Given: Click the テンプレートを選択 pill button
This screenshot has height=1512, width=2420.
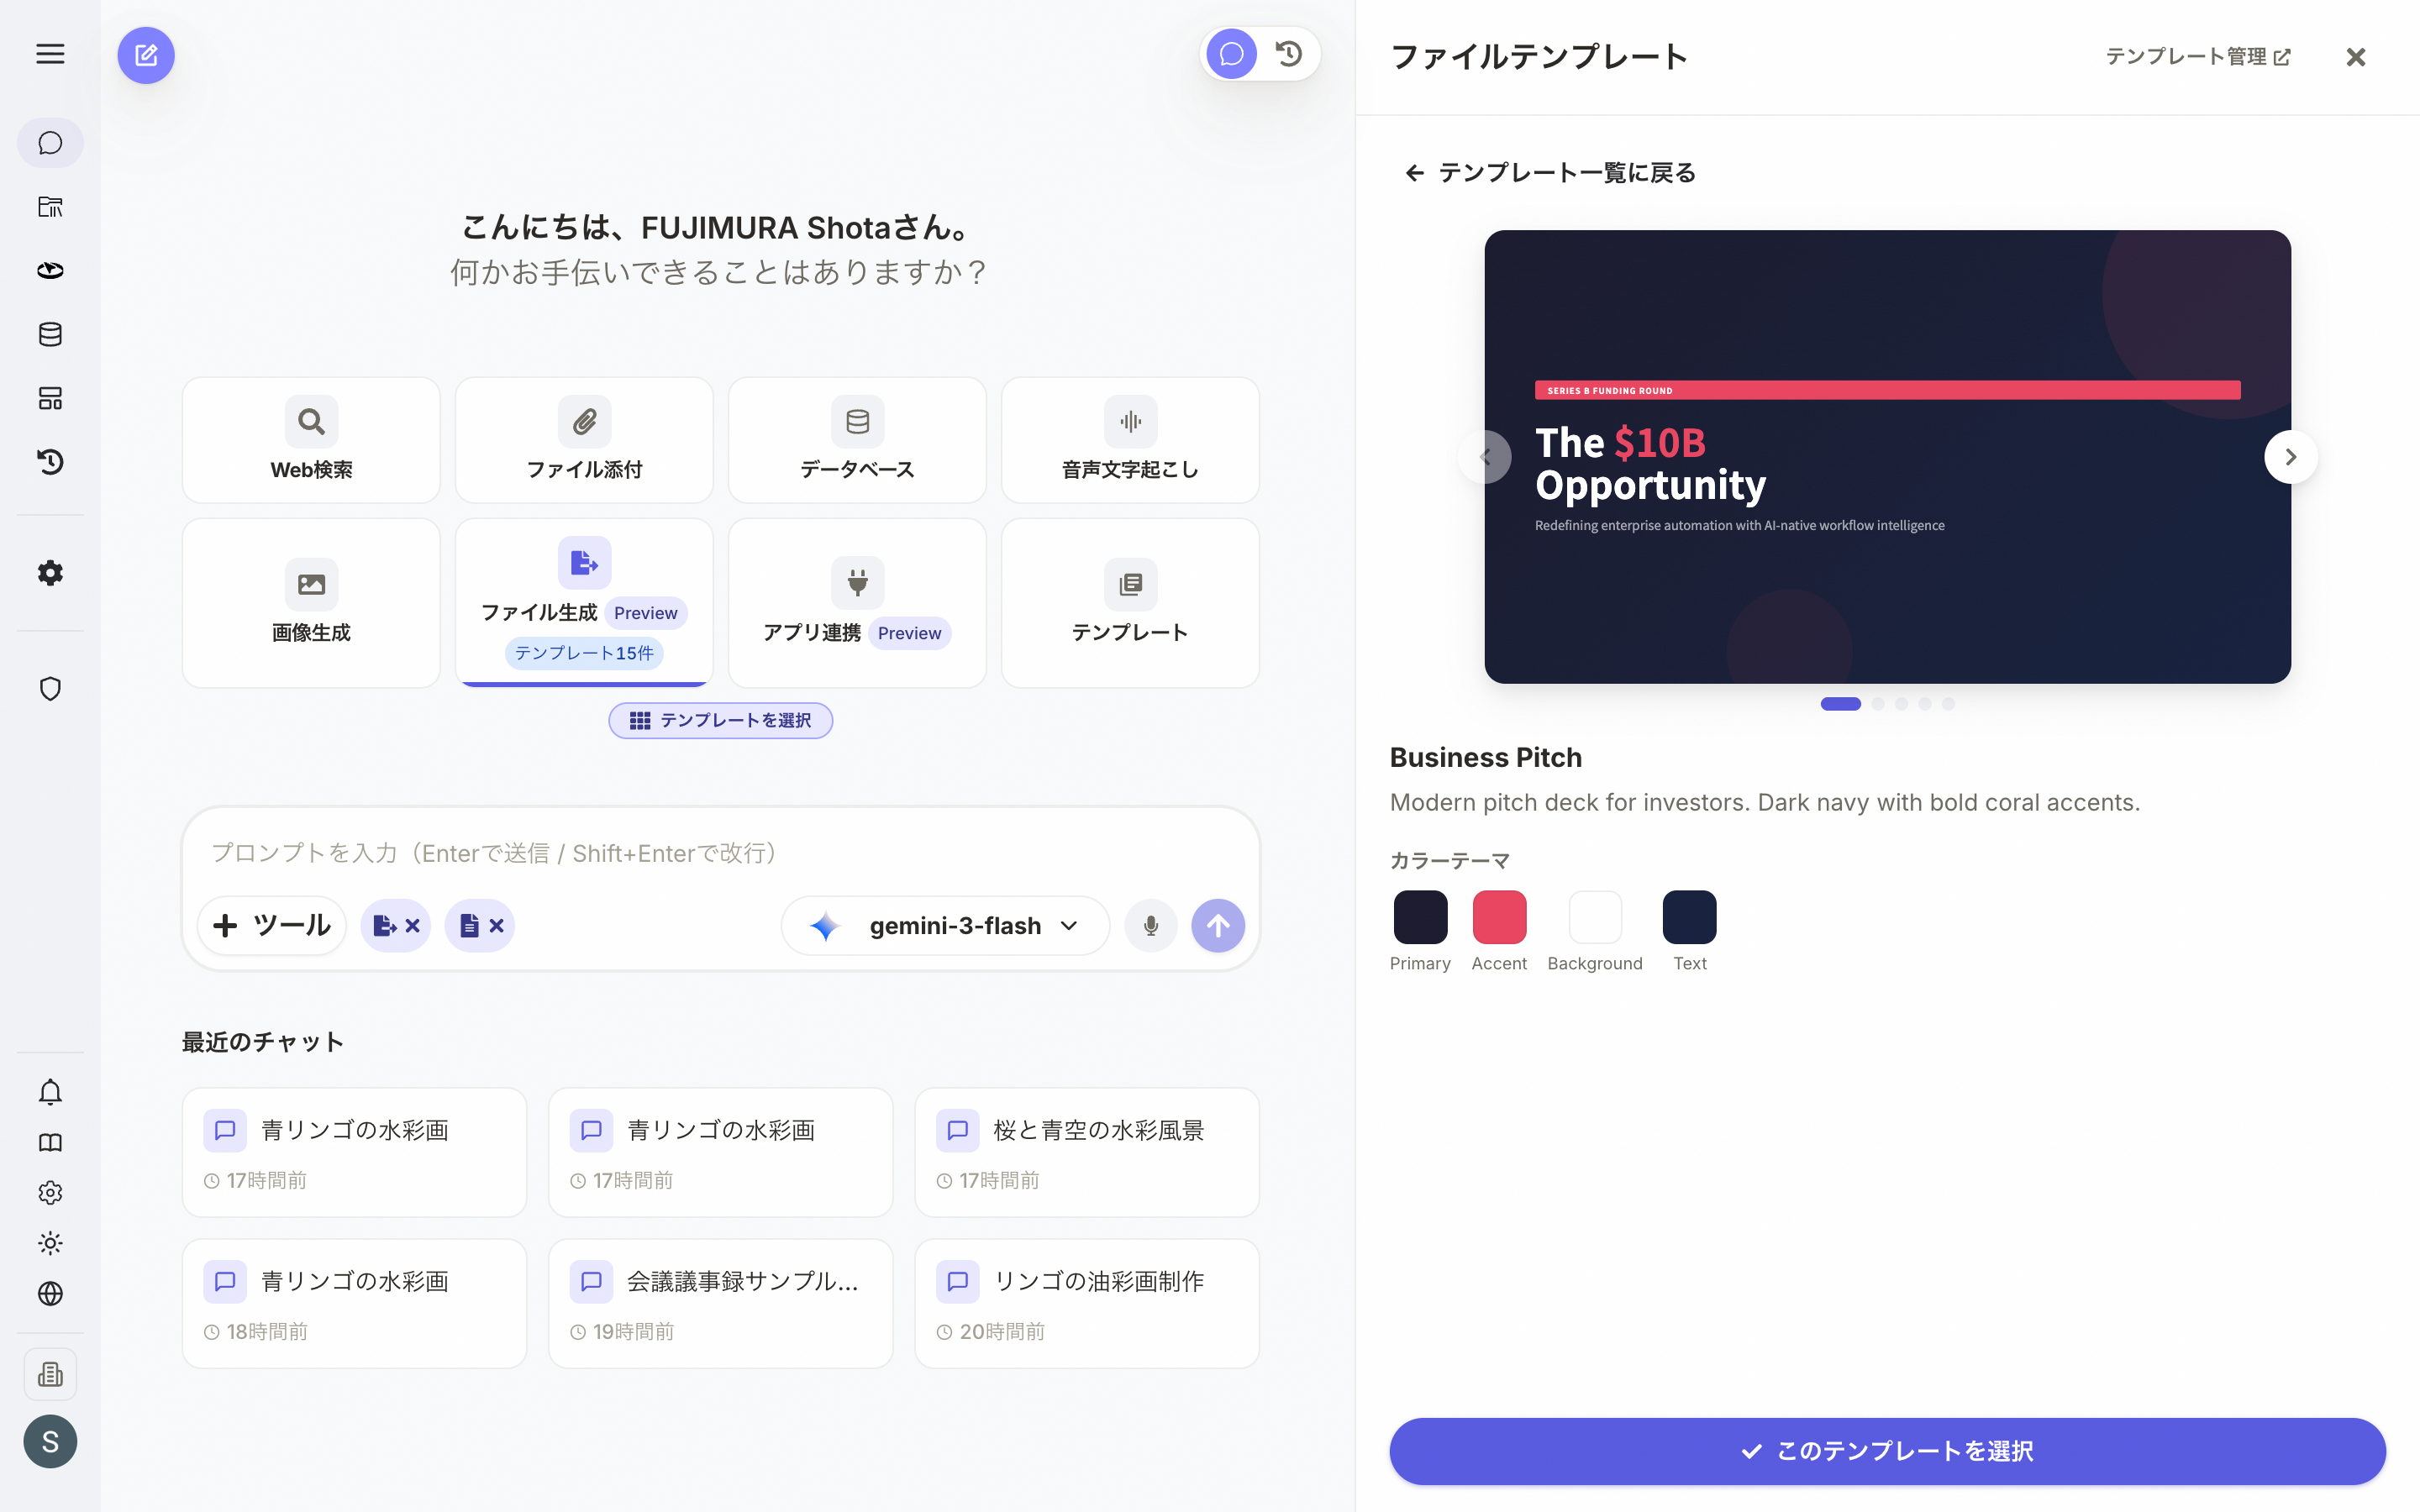Looking at the screenshot, I should (x=720, y=720).
